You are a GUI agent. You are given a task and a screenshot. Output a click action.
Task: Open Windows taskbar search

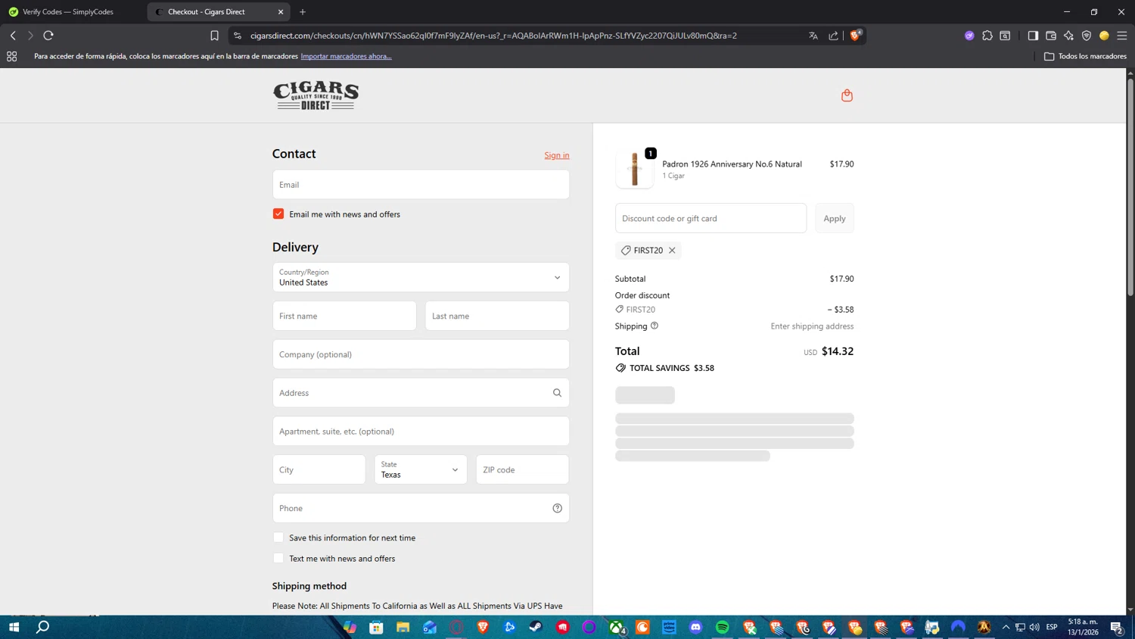(43, 627)
